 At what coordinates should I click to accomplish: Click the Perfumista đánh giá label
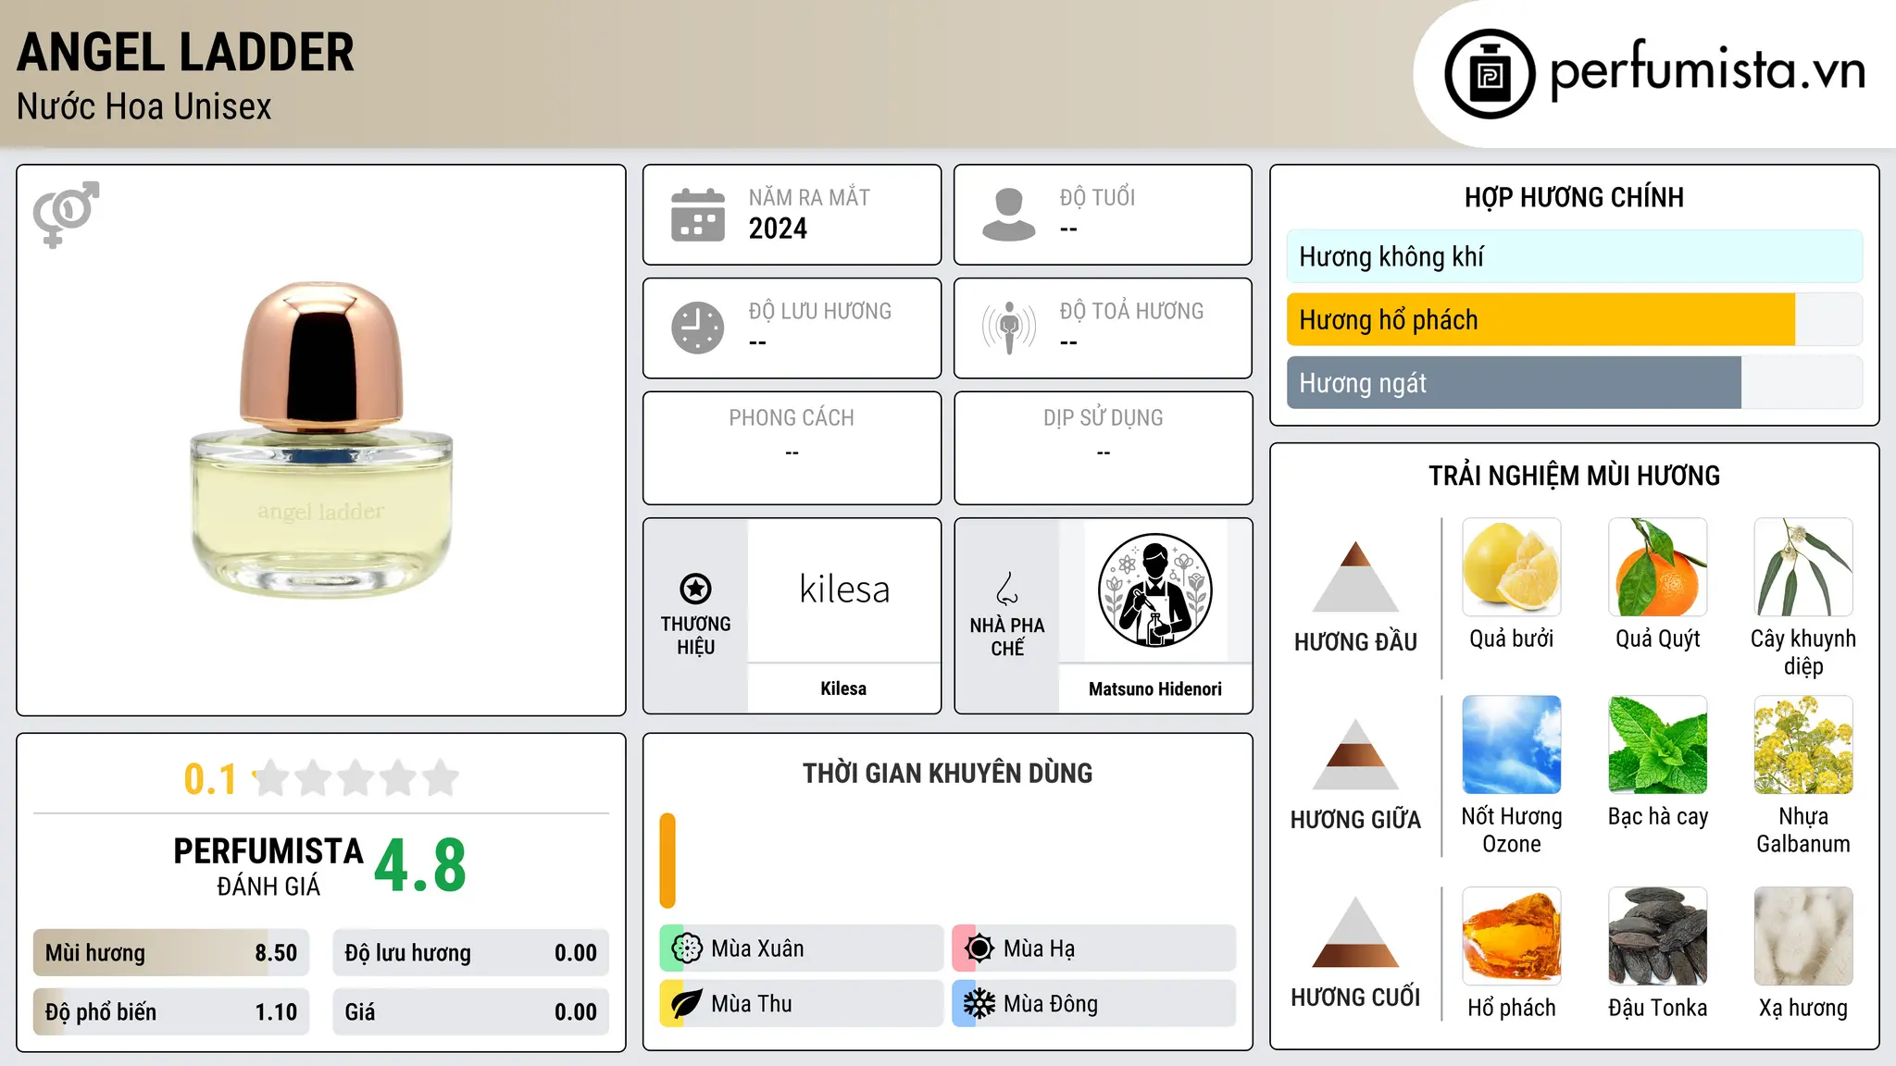(x=268, y=867)
